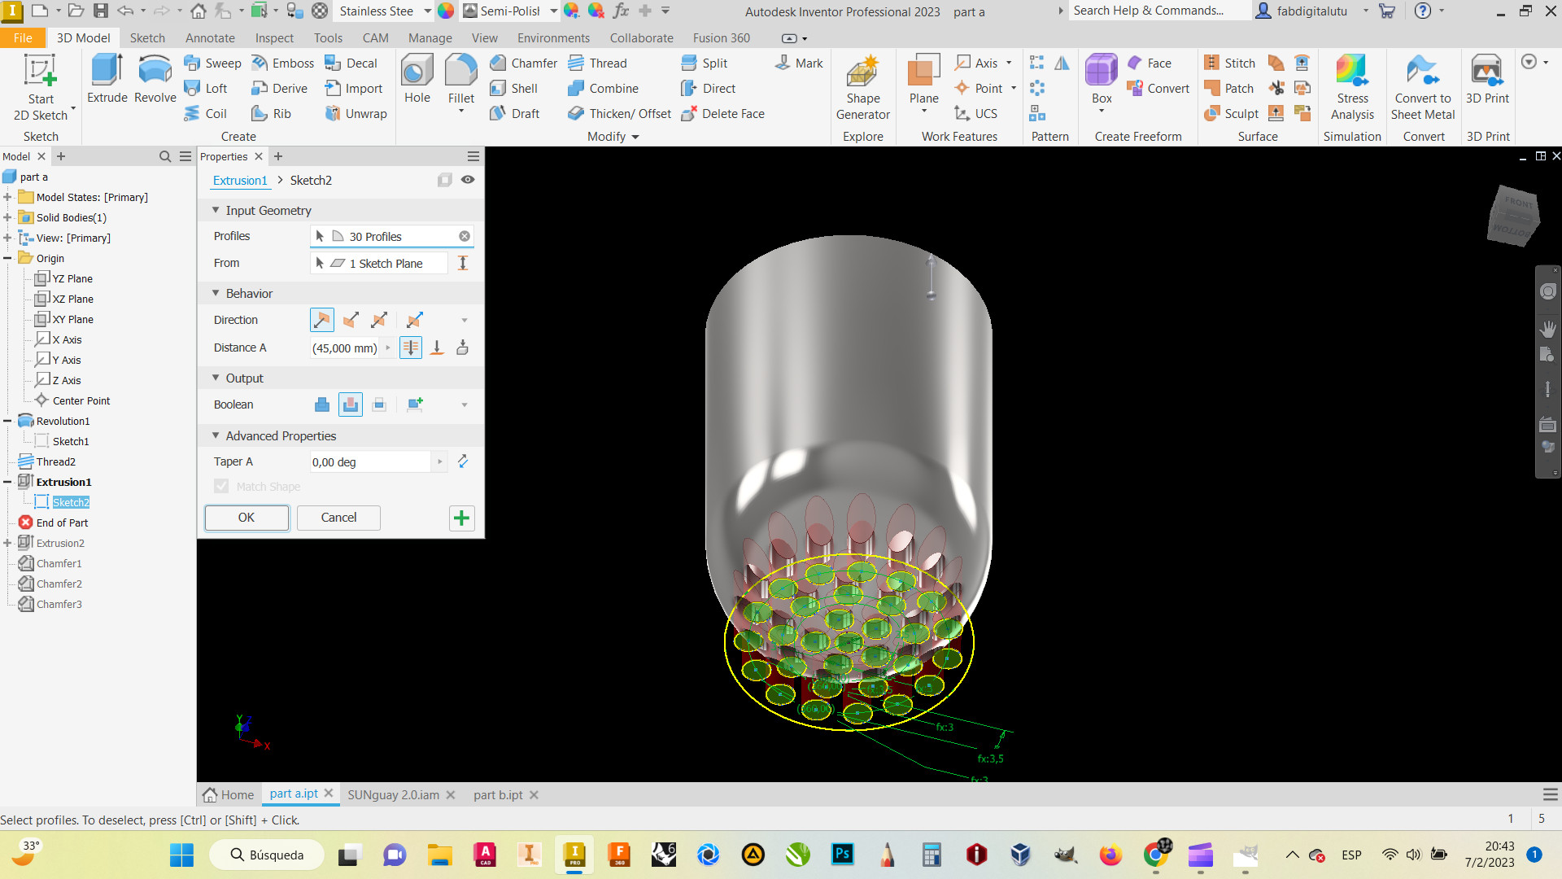This screenshot has height=879, width=1562.
Task: Collapse the Origin tree node
Action: coord(7,258)
